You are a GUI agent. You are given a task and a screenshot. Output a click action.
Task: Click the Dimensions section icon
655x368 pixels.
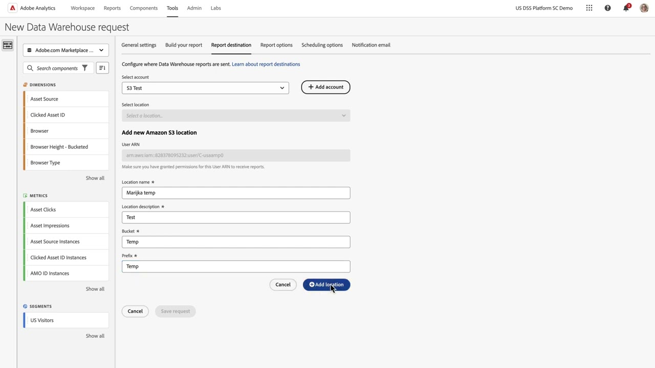25,85
